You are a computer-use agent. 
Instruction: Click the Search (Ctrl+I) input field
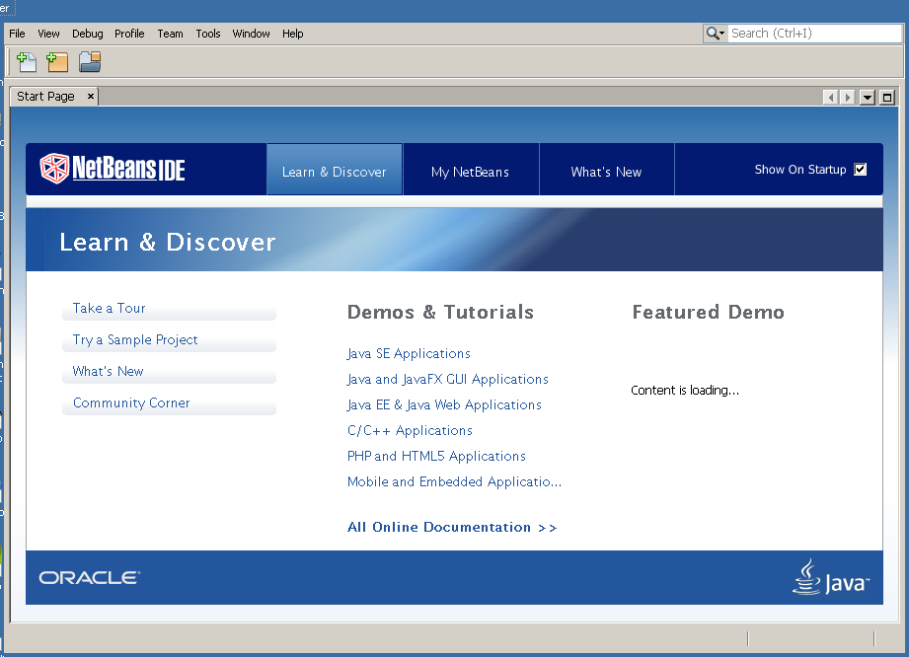814,34
